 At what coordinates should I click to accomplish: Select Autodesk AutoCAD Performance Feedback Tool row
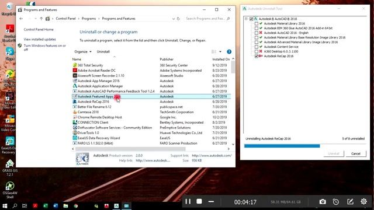click(151, 91)
